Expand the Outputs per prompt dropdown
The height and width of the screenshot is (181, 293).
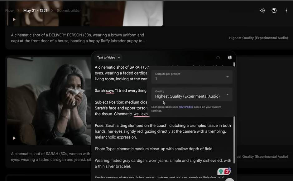click(x=192, y=77)
